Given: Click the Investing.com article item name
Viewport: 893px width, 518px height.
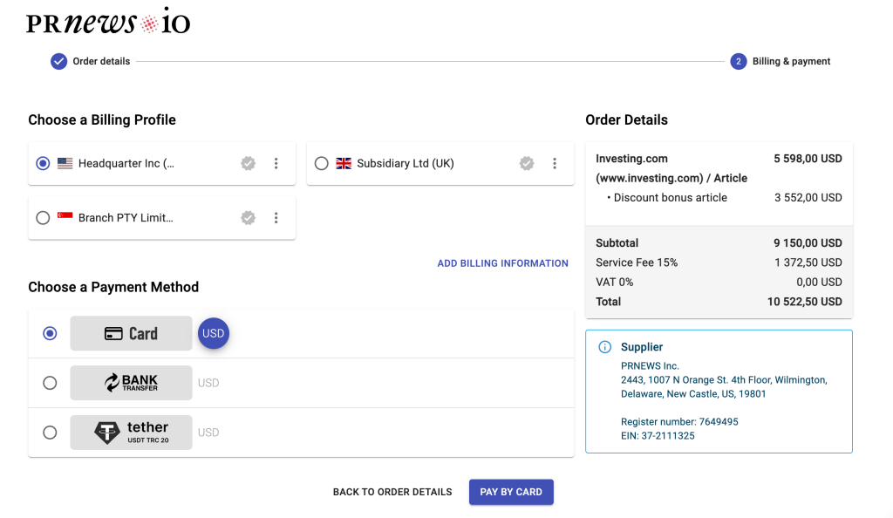Looking at the screenshot, I should coord(671,168).
